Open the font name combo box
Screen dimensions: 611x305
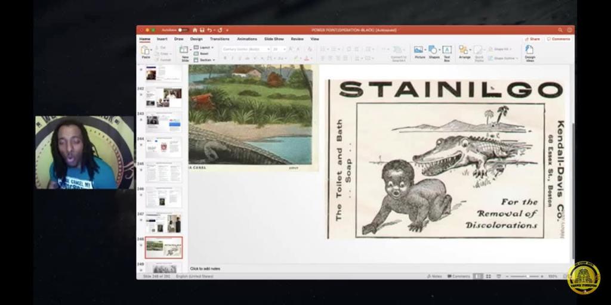coord(246,49)
